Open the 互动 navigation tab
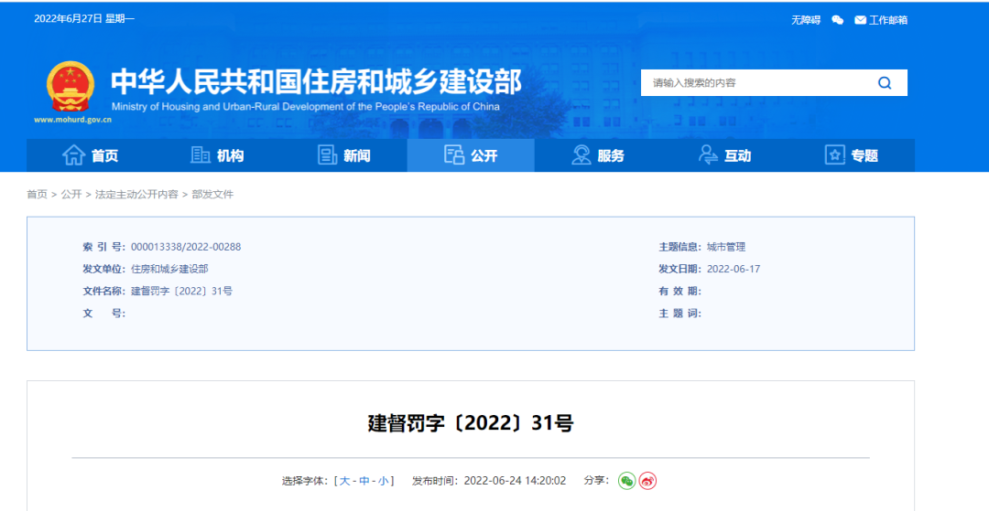989x511 pixels. 724,155
